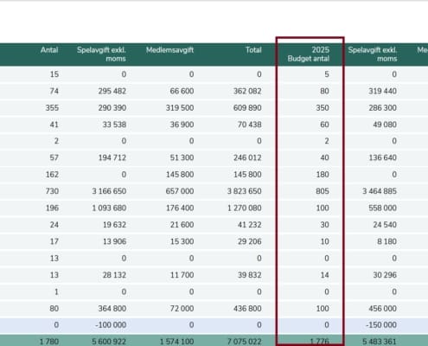This screenshot has width=428, height=346.
Task: Click the Antal value 730
Action: [52, 191]
